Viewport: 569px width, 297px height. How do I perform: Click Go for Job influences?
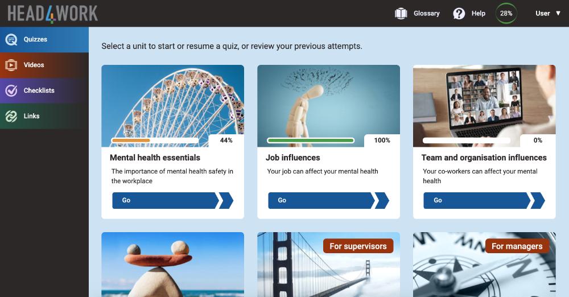click(x=328, y=200)
